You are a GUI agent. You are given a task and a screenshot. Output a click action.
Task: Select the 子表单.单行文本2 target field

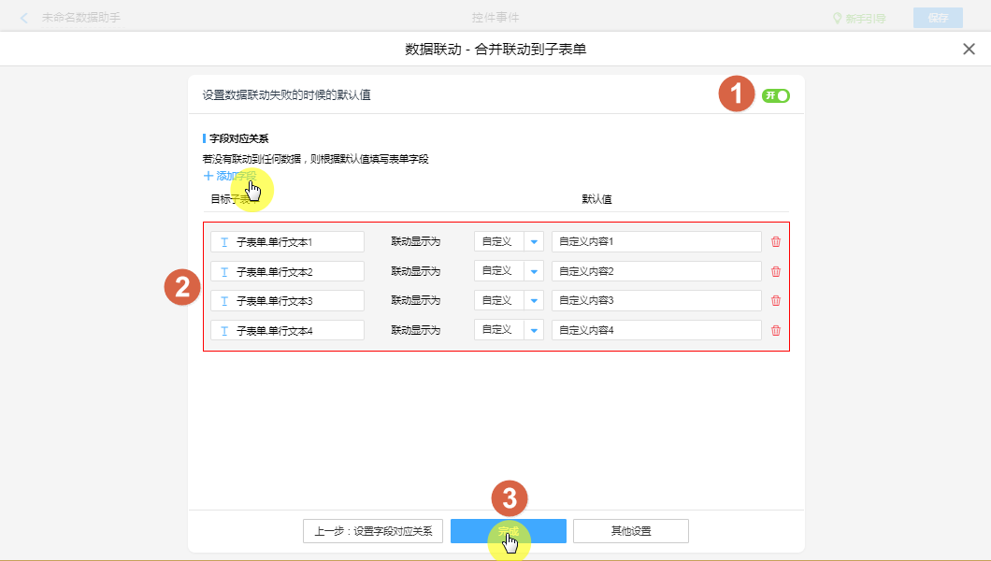pyautogui.click(x=287, y=271)
